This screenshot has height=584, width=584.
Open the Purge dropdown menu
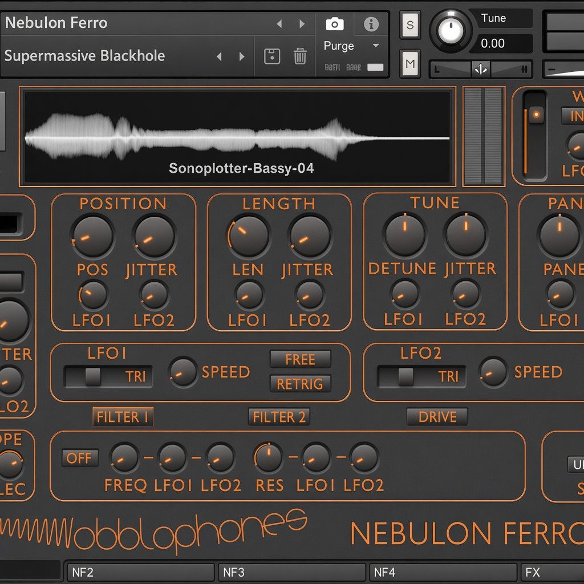click(x=351, y=46)
